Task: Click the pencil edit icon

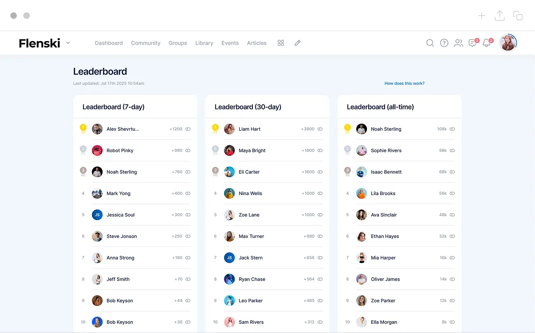Action: (x=297, y=43)
